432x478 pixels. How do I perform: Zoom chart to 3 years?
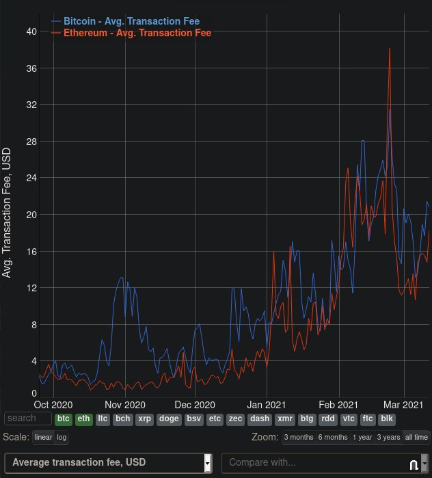pos(388,438)
